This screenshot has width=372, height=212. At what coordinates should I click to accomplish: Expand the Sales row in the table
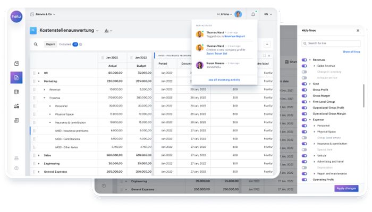point(39,155)
